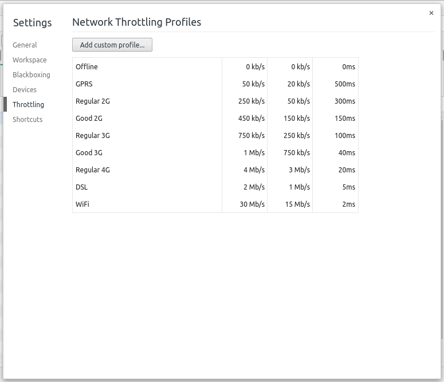Select the Throttling settings tab
This screenshot has height=382, width=444.
click(x=28, y=104)
